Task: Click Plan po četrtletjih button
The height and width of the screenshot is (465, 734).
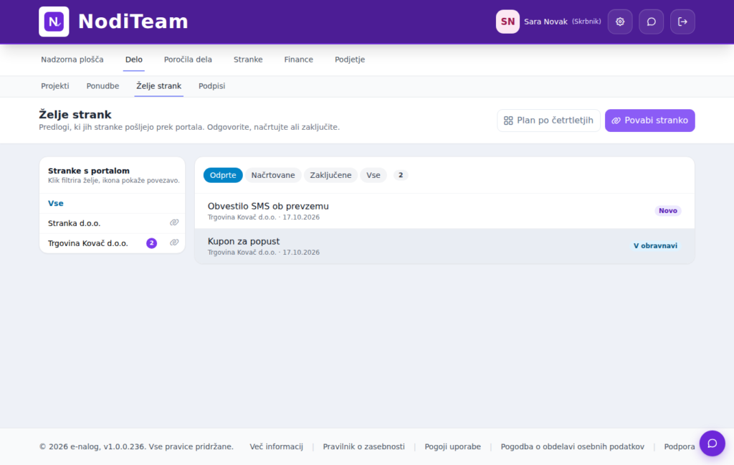Action: point(548,121)
